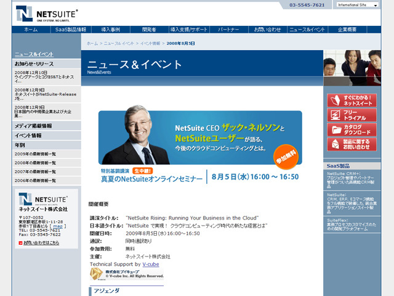394x296 pixels.
Task: Open the International Site dropdown
Action: tap(358, 5)
